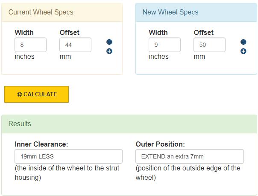Click the Current Wheel Specs panel header
258x196 pixels.
pyautogui.click(x=62, y=12)
